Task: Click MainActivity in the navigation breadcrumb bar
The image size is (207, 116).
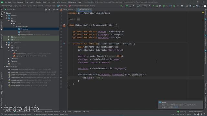Action: (x=62, y=6)
